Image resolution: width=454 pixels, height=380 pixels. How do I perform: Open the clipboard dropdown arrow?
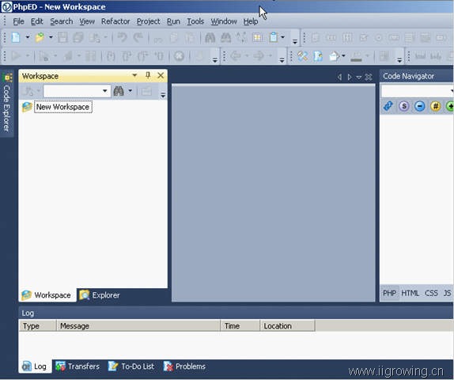pos(283,37)
